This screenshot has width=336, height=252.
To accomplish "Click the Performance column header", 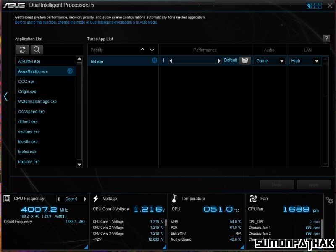I will [x=205, y=50].
